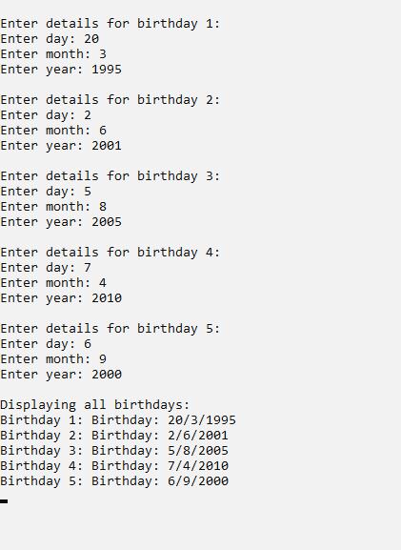The width and height of the screenshot is (401, 550).
Task: Click the 'Birthday 5' output with 6/9/2000
Action: coord(114,481)
